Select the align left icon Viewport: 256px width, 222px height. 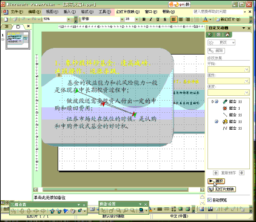tap(173, 19)
